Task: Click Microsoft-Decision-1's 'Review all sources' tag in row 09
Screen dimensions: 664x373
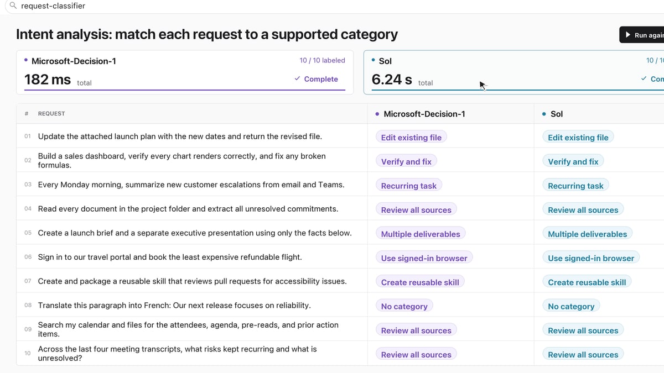Action: pos(416,330)
